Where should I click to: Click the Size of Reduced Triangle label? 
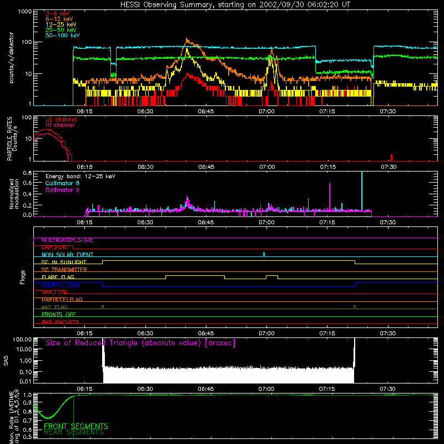click(140, 343)
